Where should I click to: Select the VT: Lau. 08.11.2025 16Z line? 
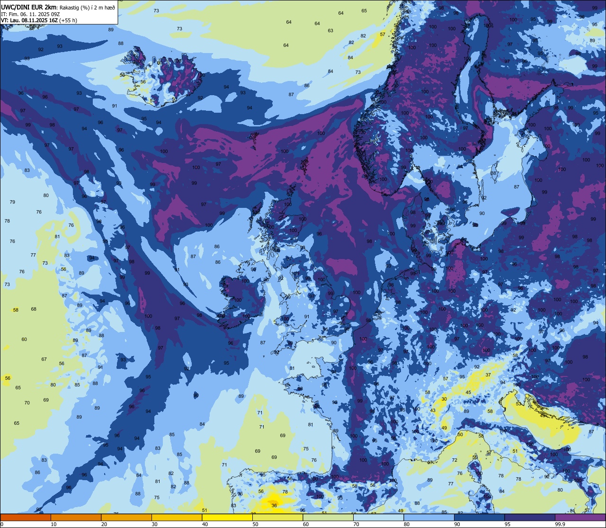point(39,20)
